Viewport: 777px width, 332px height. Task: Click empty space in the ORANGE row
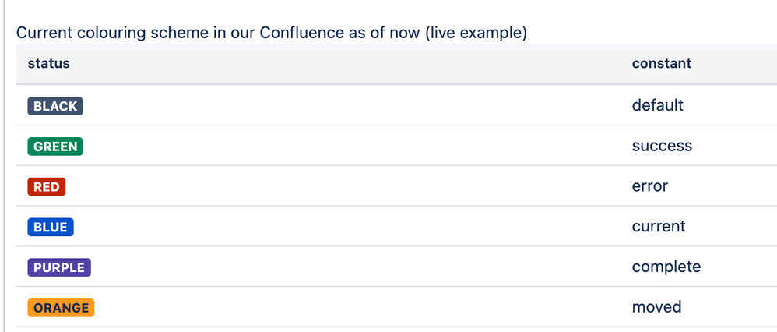[347, 307]
